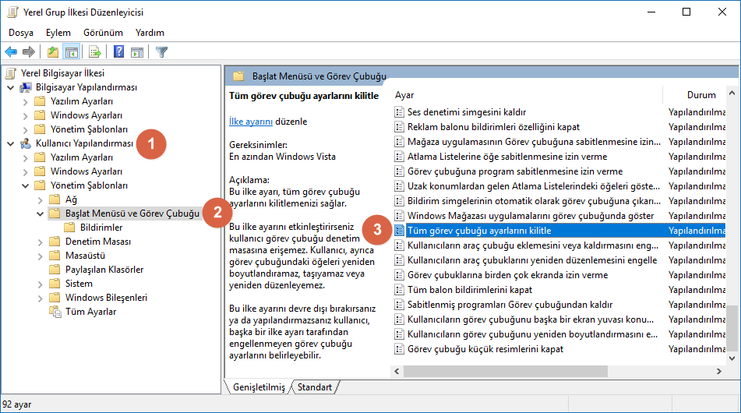
Task: Expand the Masaüstü folder node
Action: pos(41,256)
